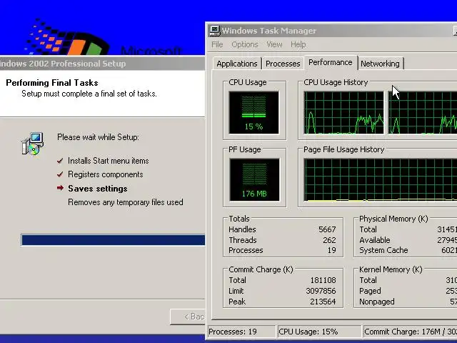Viewport: 457px width, 343px height.
Task: Click the Registers components text
Action: (x=106, y=174)
